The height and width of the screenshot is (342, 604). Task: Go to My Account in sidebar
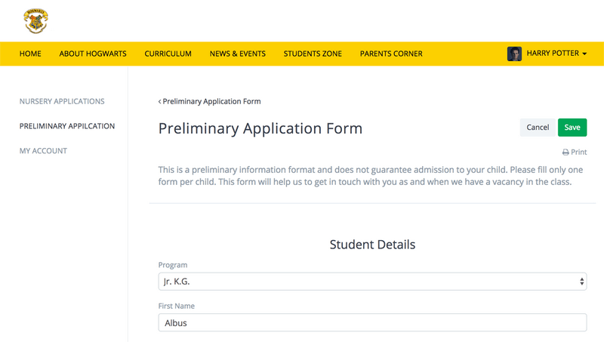(x=43, y=151)
